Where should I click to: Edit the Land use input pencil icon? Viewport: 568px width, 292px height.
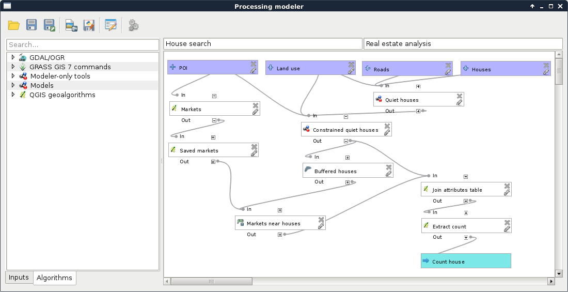(x=351, y=71)
